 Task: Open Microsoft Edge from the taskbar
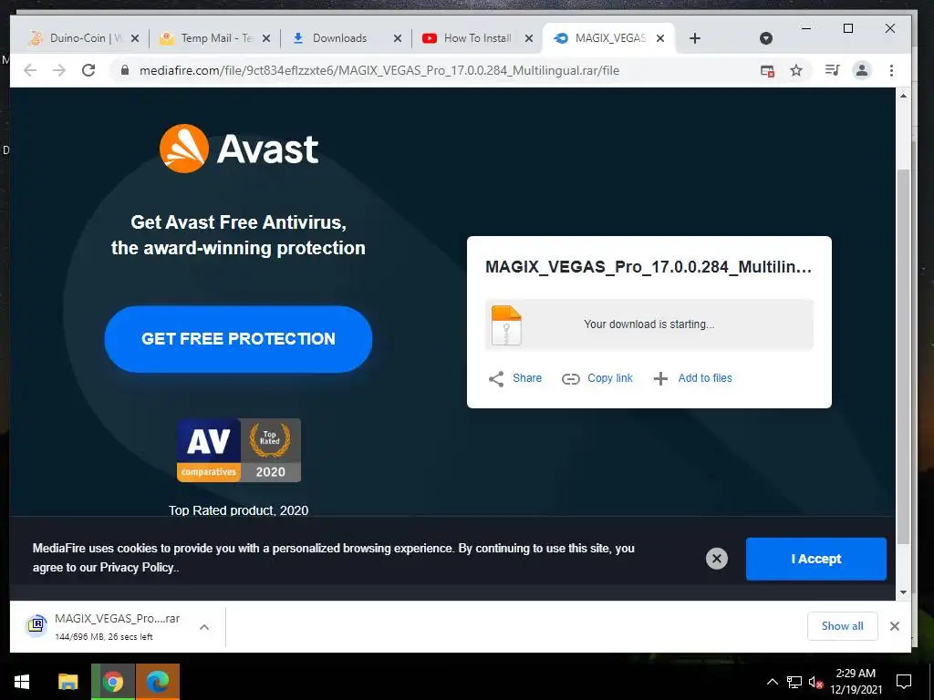157,682
